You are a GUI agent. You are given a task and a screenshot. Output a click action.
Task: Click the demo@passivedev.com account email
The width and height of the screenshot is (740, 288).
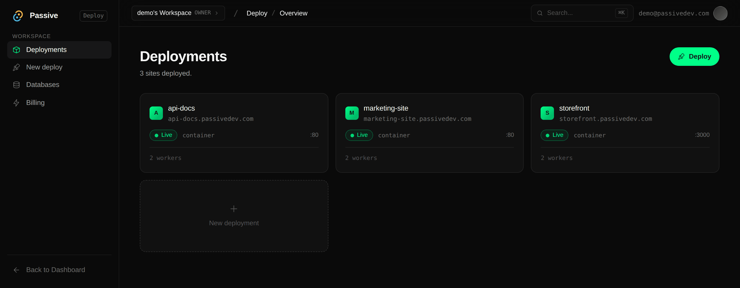pos(673,14)
